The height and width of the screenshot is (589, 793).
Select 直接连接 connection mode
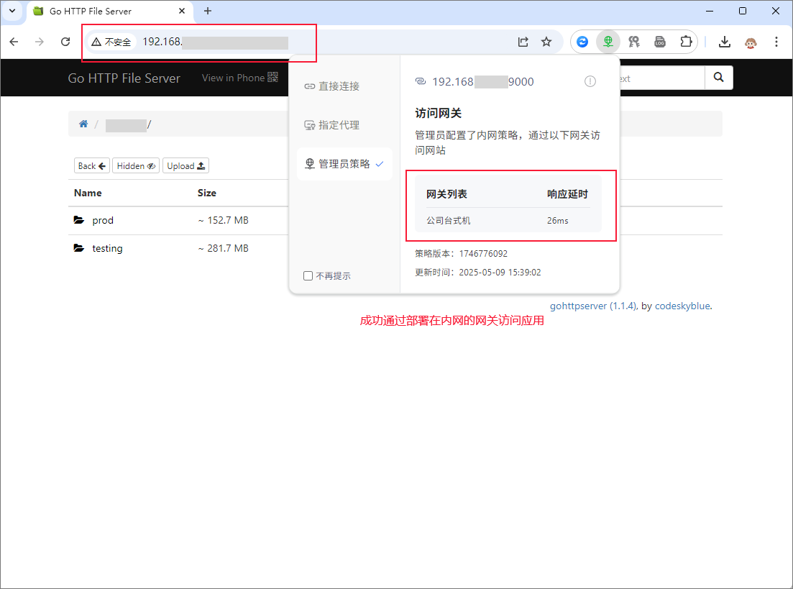coord(331,86)
